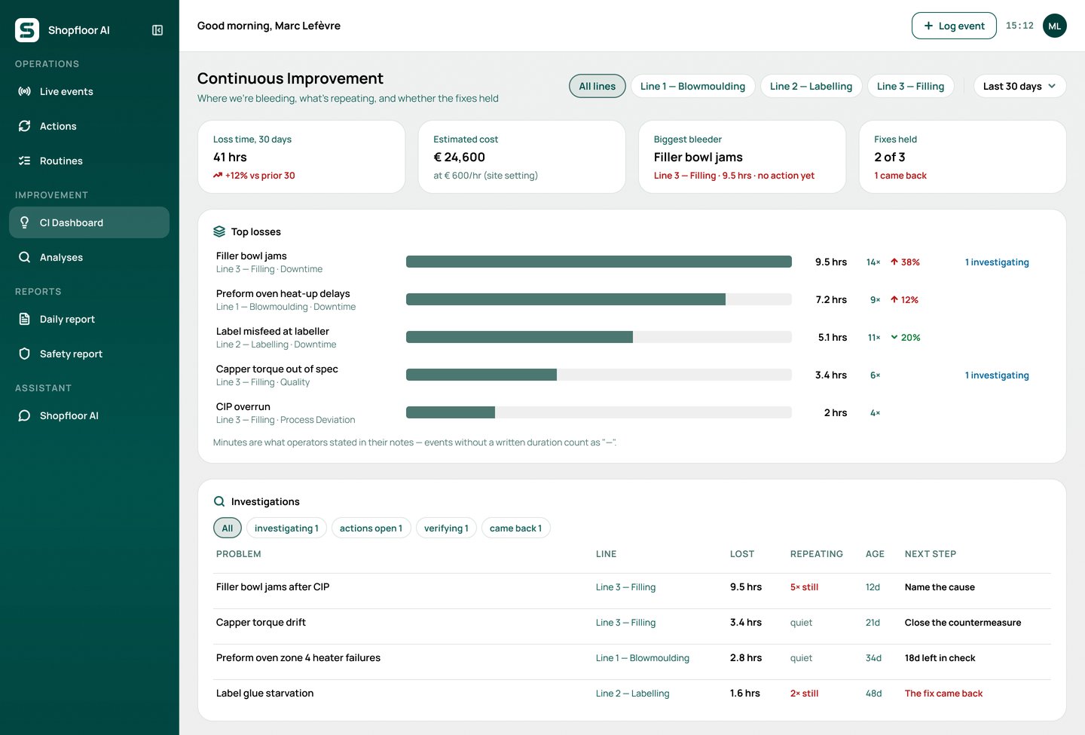Collapse the sidebar with the panel icon
This screenshot has height=735, width=1085.
[157, 30]
